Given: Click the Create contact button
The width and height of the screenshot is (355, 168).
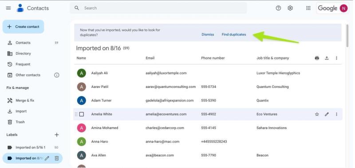Looking at the screenshot, I should tap(24, 27).
